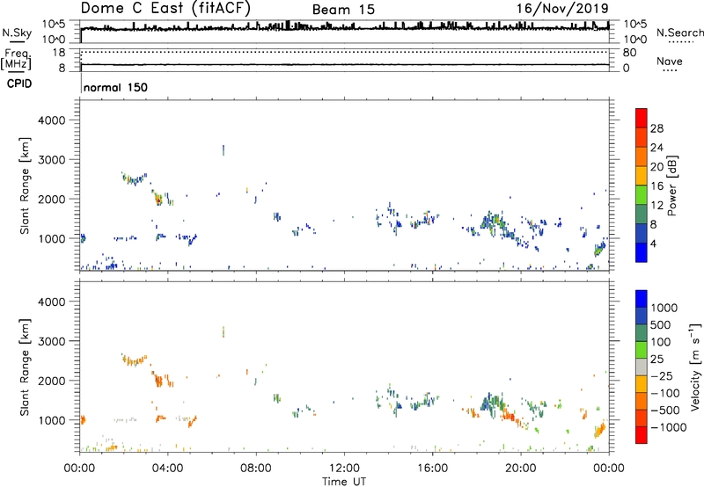Screen dimensions: 704x487
Task: Click the "4000" range tick in power panel
Action: pyautogui.click(x=51, y=120)
